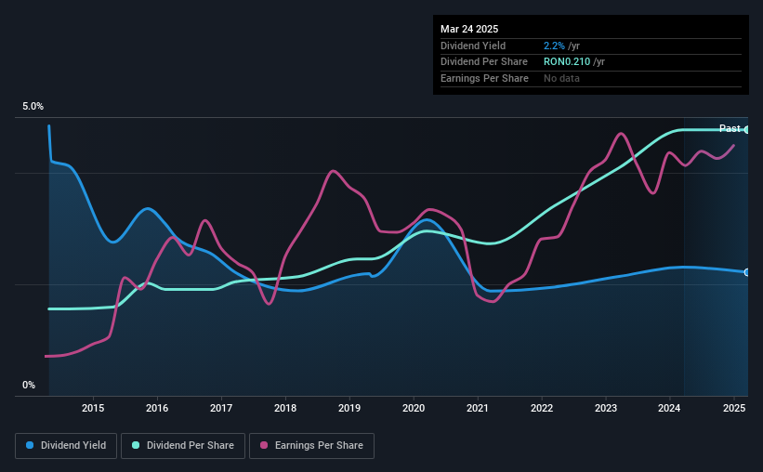Click the 5.0% y-axis label
This screenshot has width=763, height=472.
tap(33, 107)
